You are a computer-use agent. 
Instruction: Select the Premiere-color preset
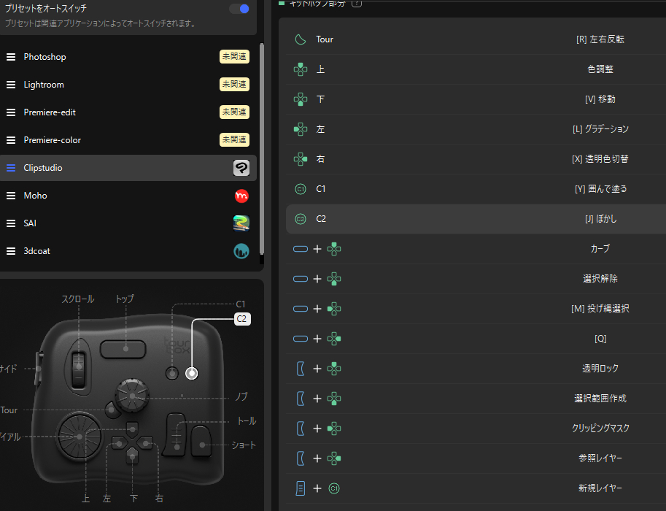[52, 140]
